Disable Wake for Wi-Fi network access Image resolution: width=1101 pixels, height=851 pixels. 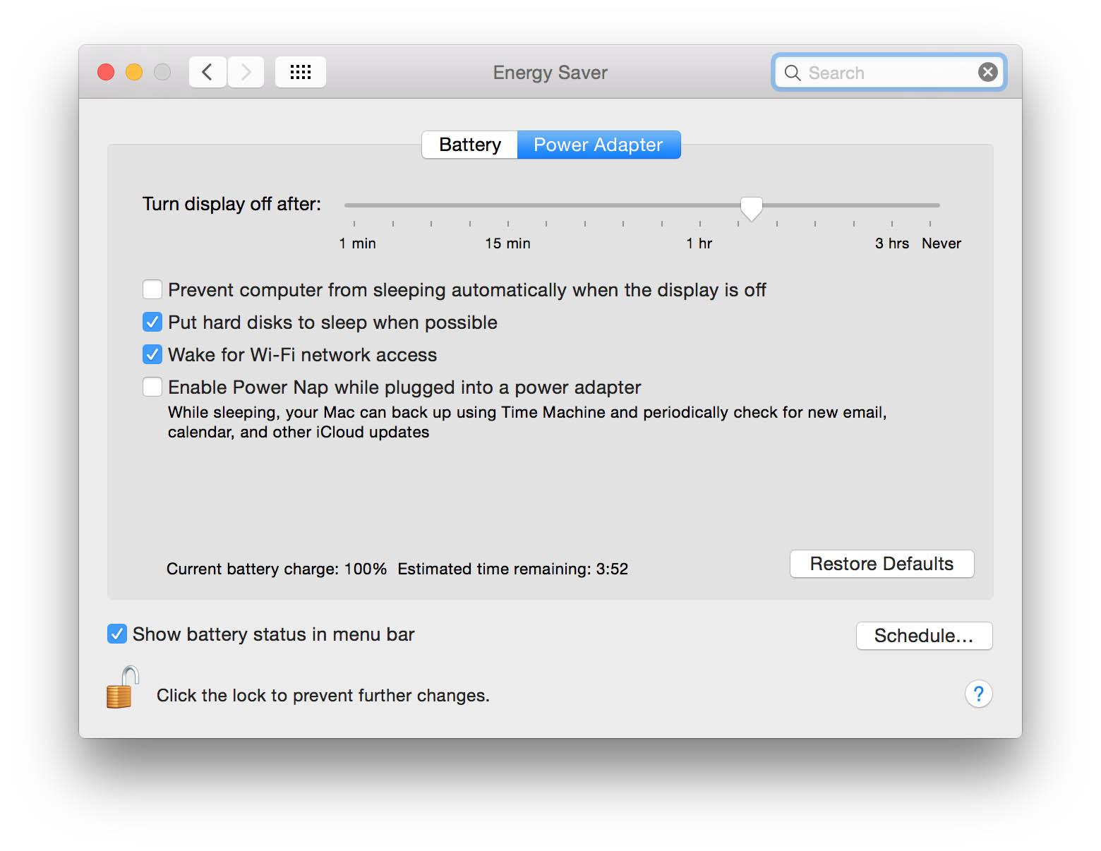click(x=152, y=354)
